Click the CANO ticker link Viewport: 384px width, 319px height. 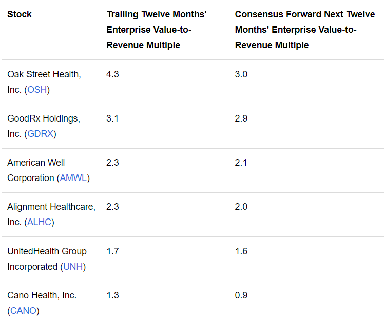(x=23, y=311)
